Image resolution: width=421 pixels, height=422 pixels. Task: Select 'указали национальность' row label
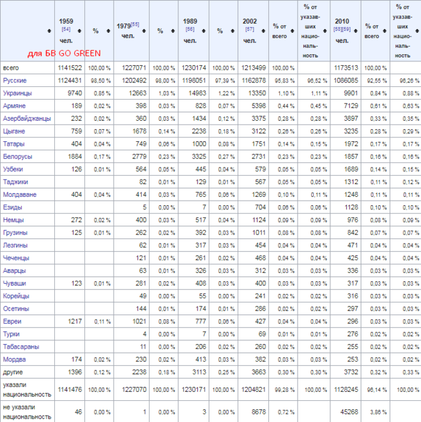coord(27,389)
